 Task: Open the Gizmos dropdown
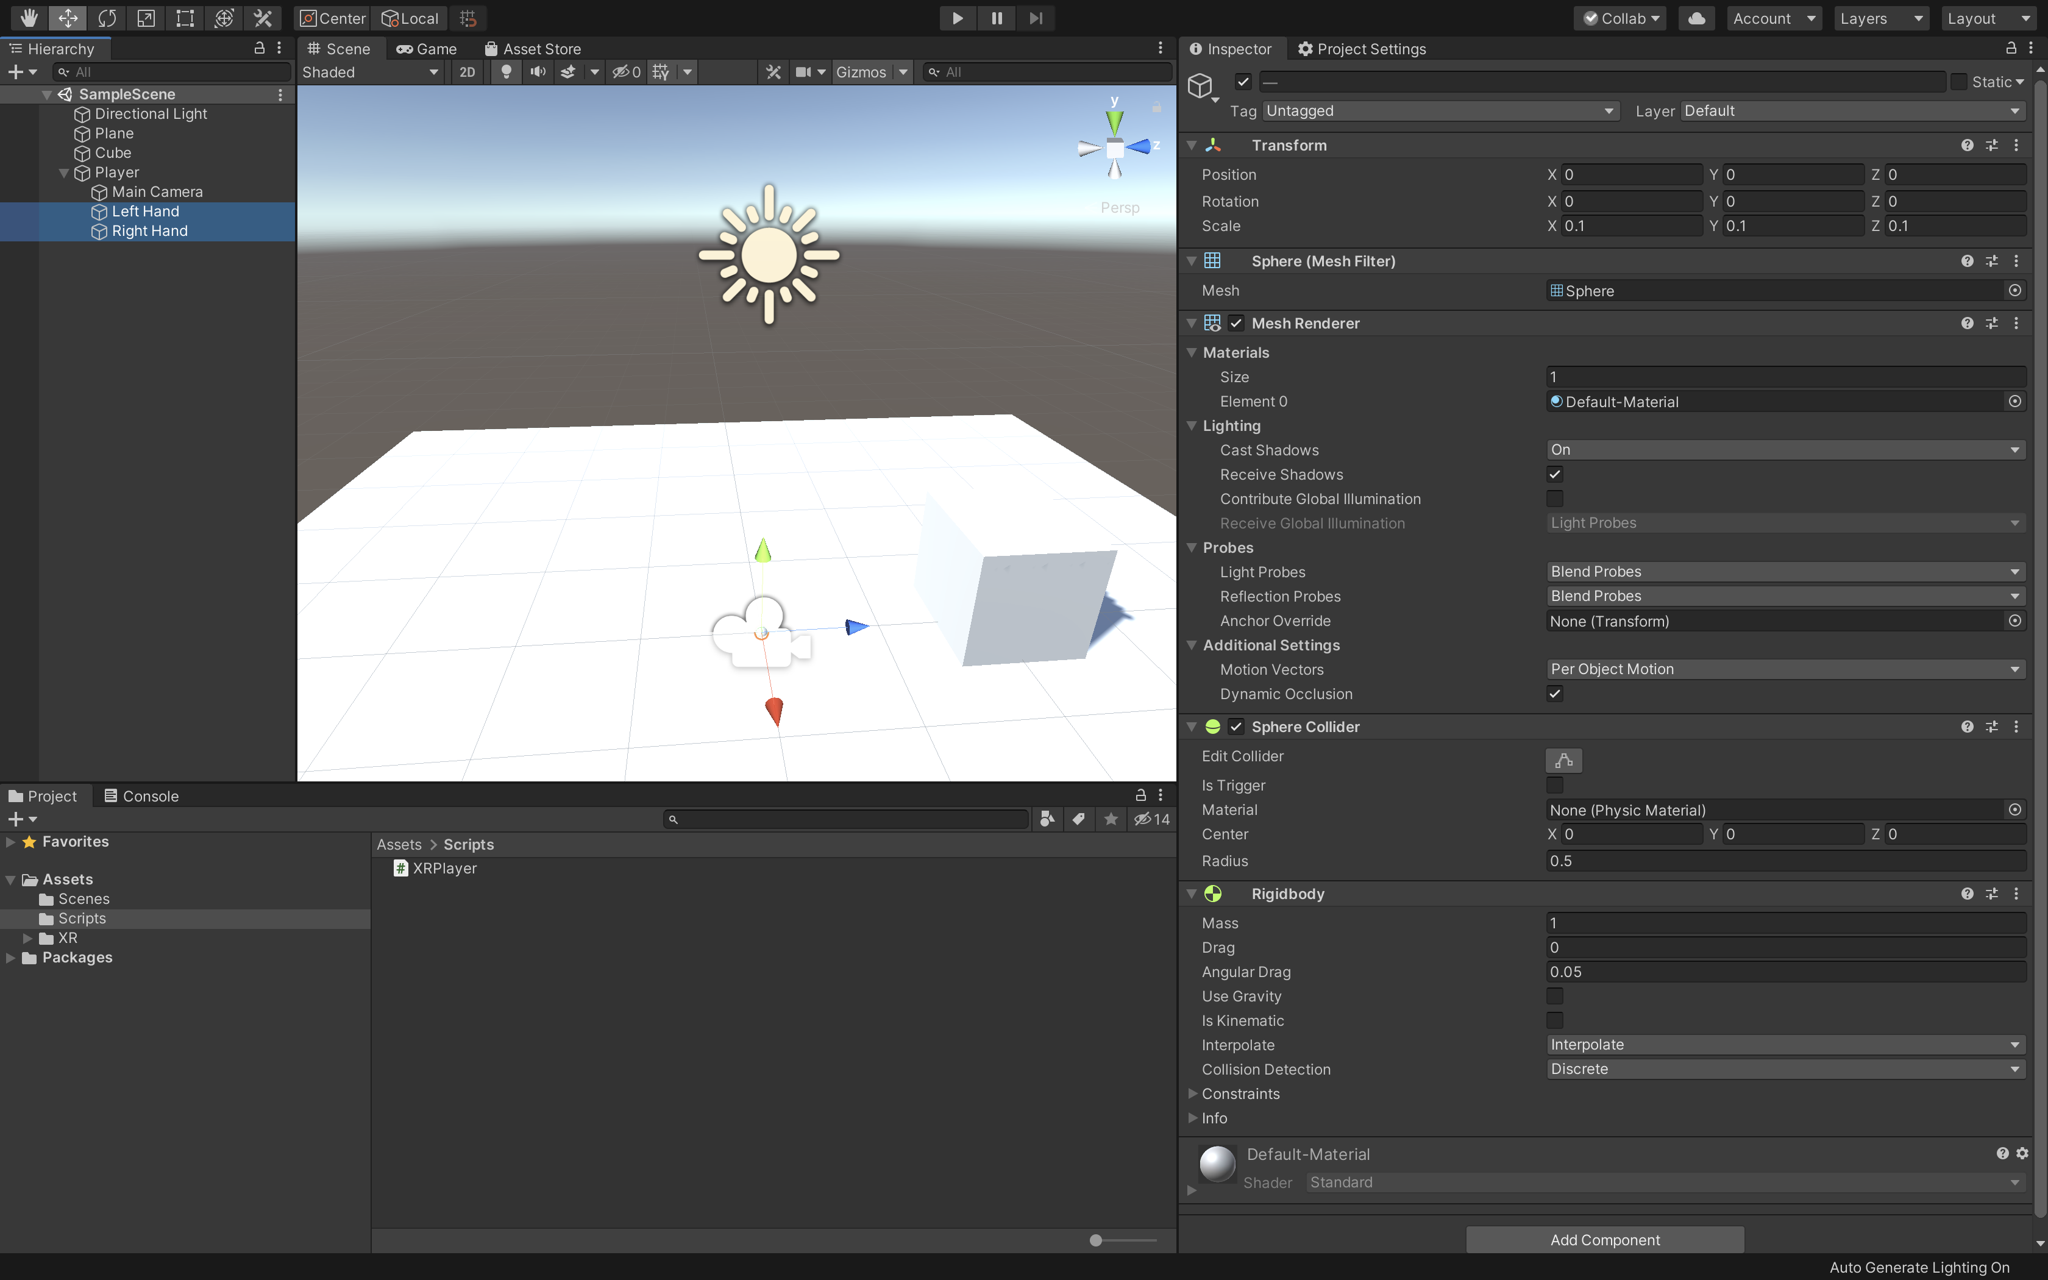[x=872, y=72]
